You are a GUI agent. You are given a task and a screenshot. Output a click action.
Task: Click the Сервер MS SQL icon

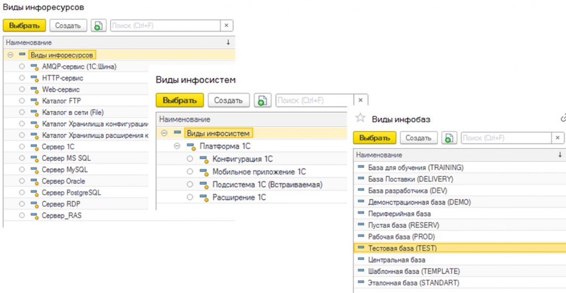34,159
